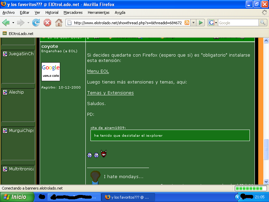Screen dimensions: 269x202
Task: Open the Marcadores menu
Action: pyautogui.click(x=73, y=12)
